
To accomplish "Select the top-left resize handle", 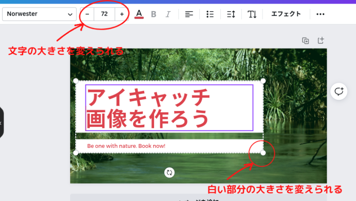I will coord(76,81).
